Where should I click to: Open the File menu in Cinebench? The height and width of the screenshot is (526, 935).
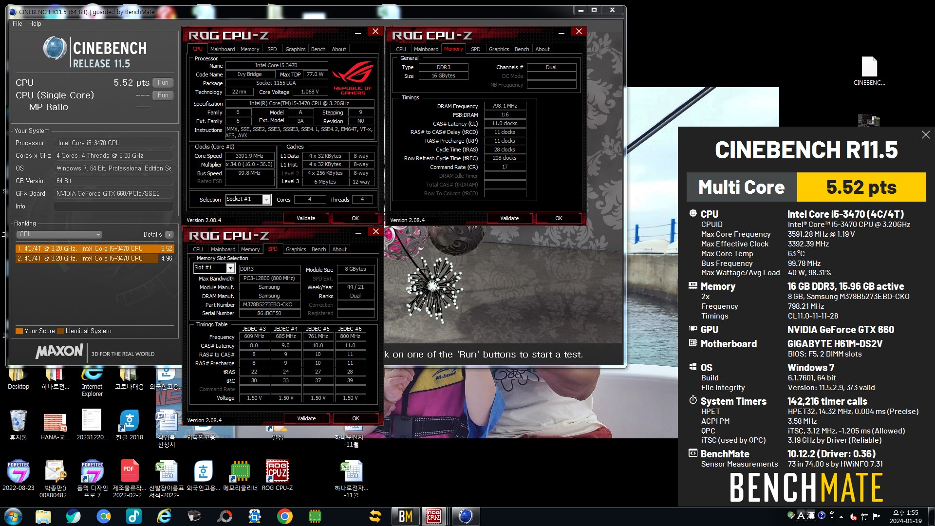coord(18,23)
